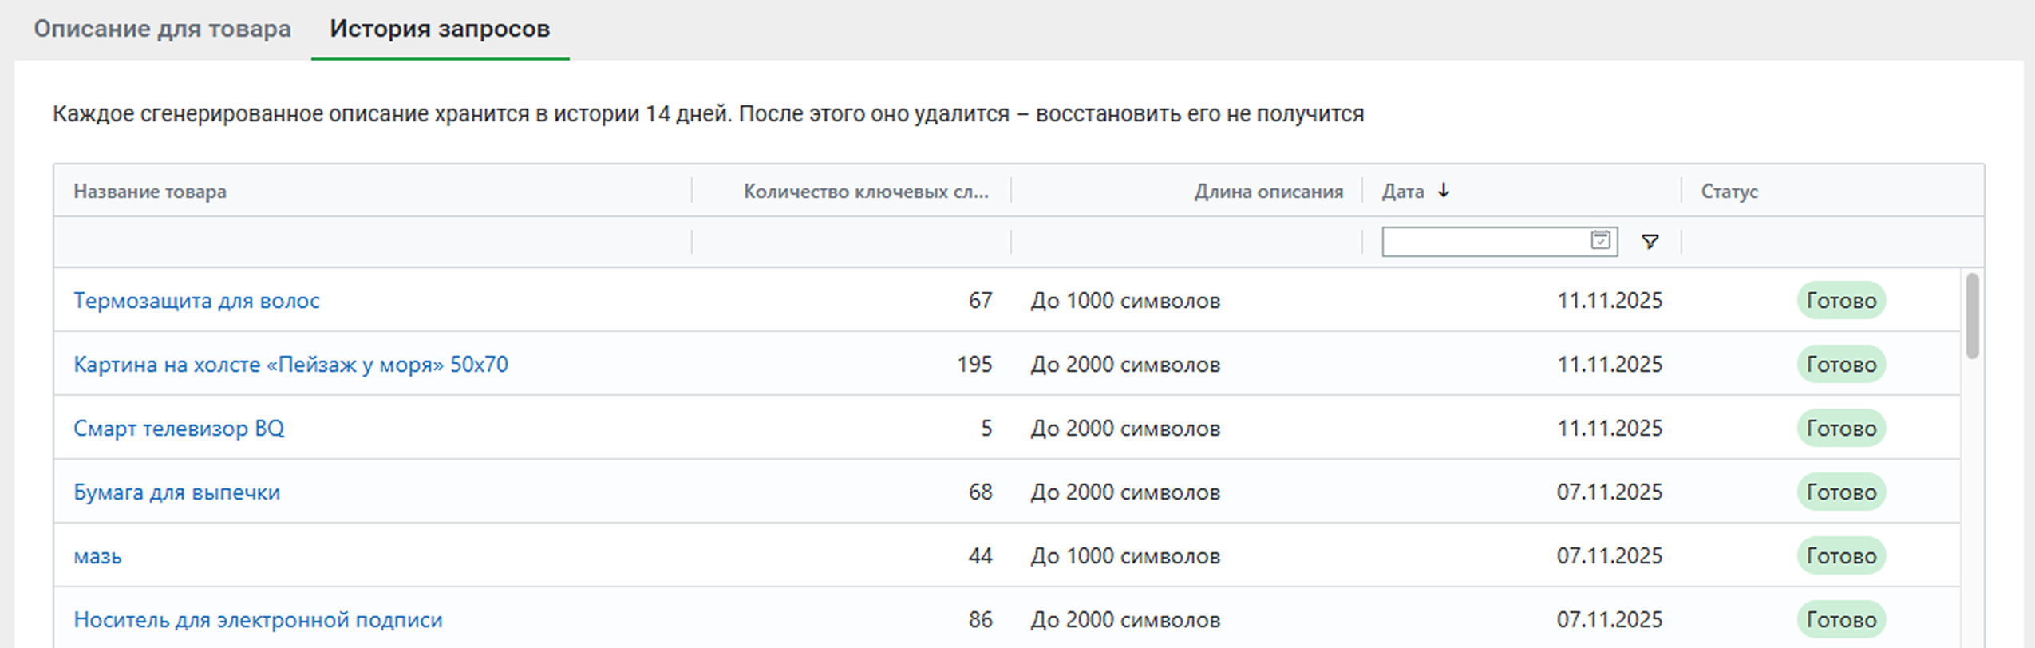Sort by Название товара column header

[150, 192]
